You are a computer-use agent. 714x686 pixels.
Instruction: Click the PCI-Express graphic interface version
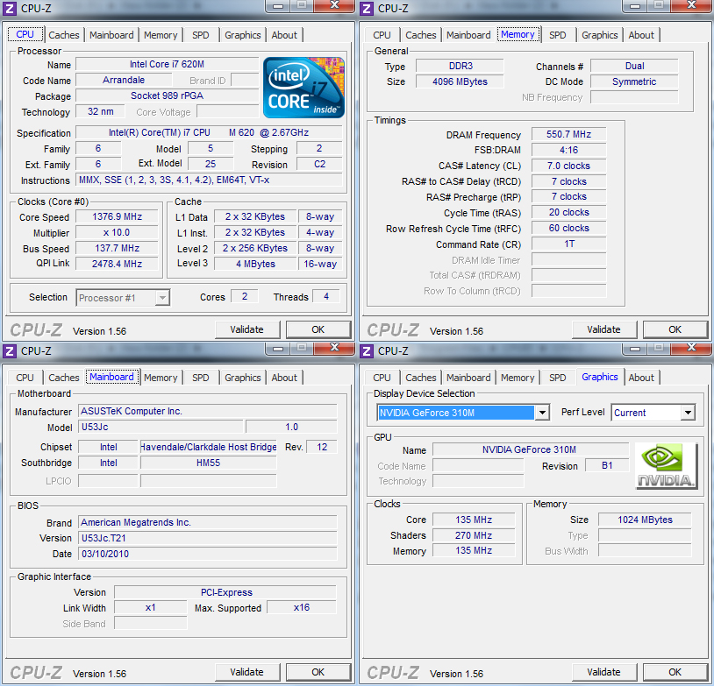tap(225, 593)
